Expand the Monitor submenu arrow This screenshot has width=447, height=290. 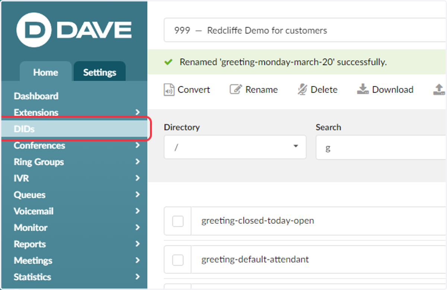[137, 227]
